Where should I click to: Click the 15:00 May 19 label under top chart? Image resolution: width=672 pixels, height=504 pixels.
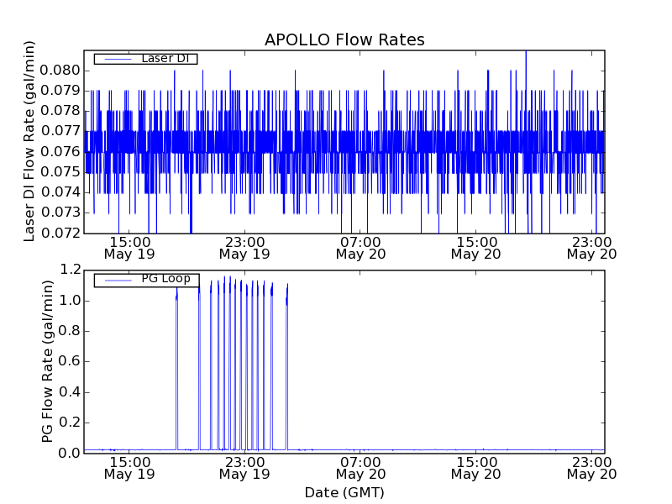(128, 246)
